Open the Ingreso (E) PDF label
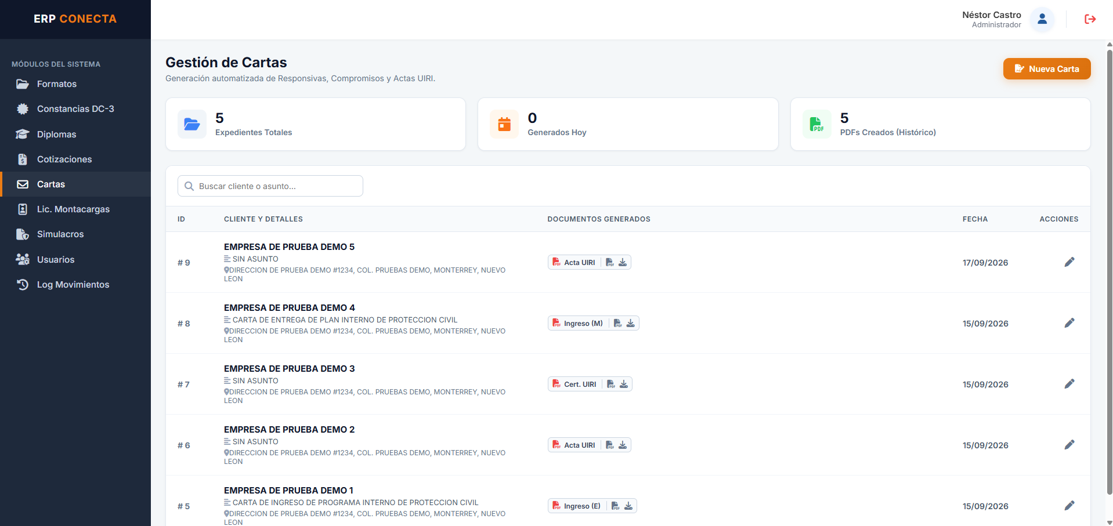Image resolution: width=1113 pixels, height=526 pixels. pos(577,506)
